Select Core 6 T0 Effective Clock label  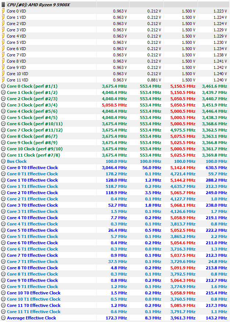coord(32,243)
